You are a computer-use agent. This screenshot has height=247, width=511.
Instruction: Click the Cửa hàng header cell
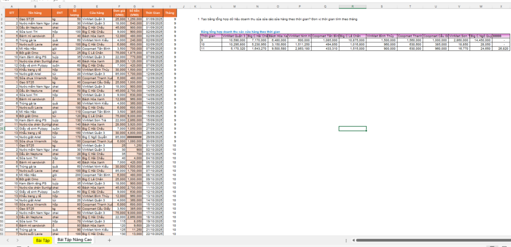pyautogui.click(x=94, y=12)
